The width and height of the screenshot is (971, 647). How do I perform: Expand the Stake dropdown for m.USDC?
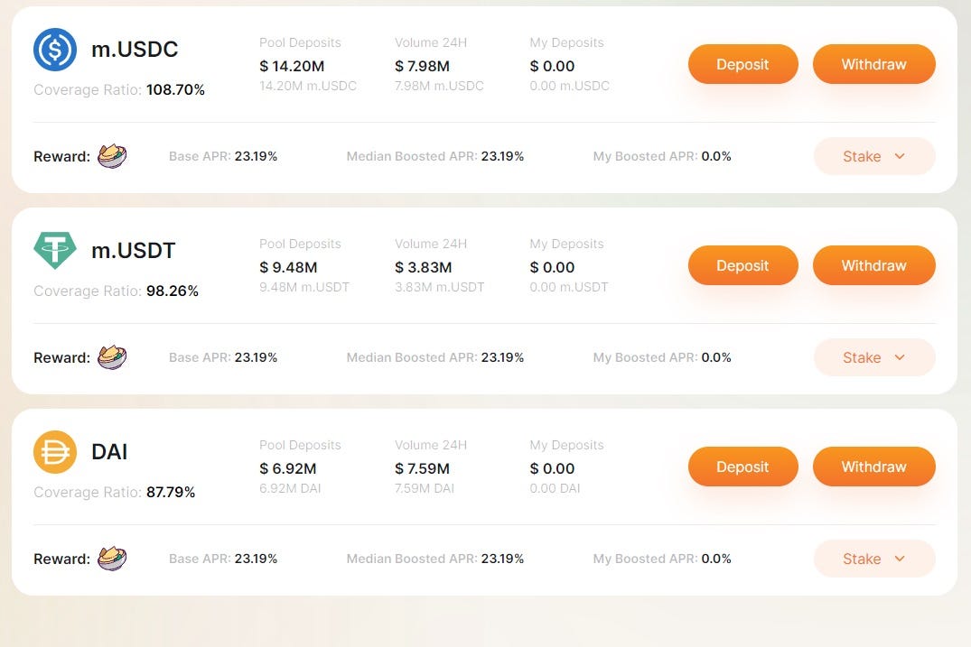point(873,156)
